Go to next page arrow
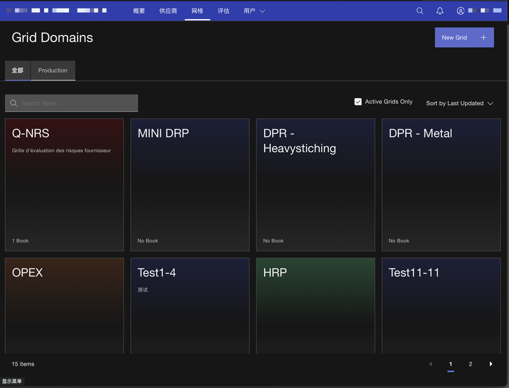 click(491, 364)
